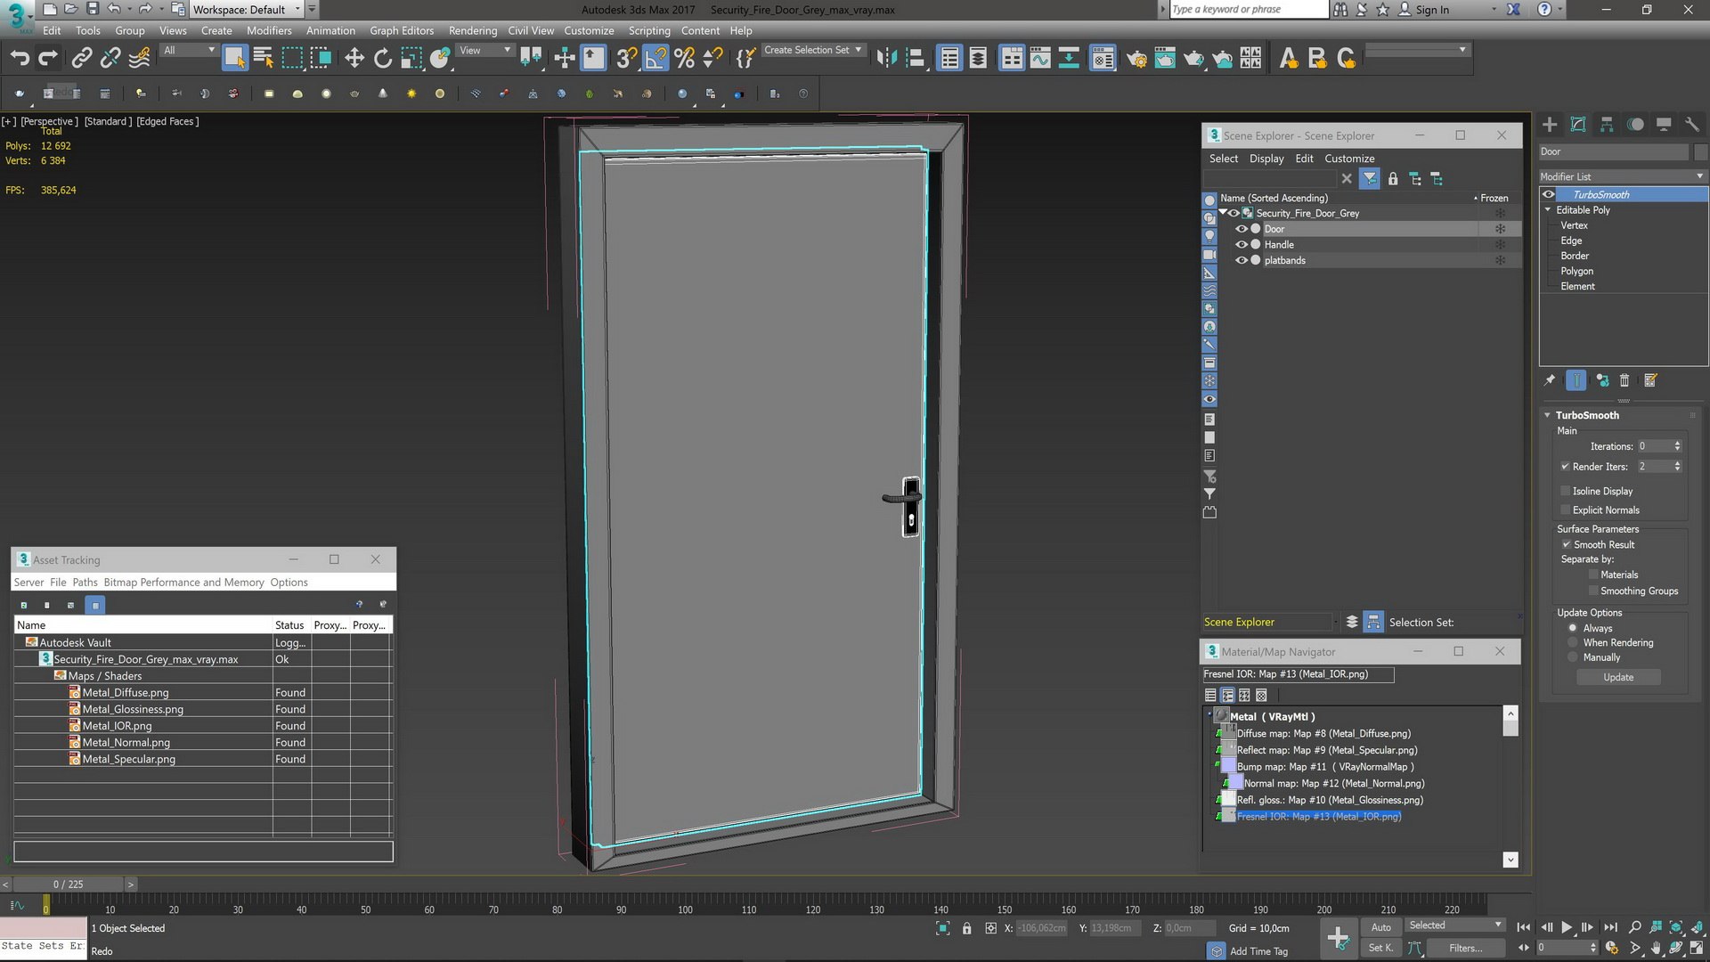Screen dimensions: 1710x962
Task: Toggle Window/Crossing selection mode
Action: [321, 59]
